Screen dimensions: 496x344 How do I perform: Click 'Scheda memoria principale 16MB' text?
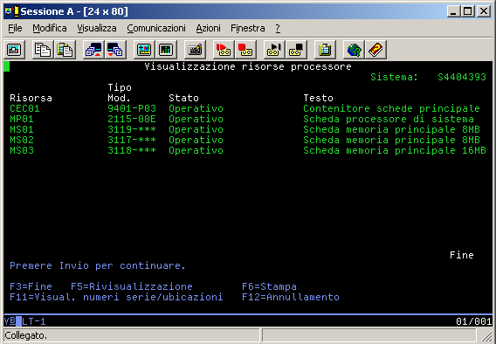[395, 150]
